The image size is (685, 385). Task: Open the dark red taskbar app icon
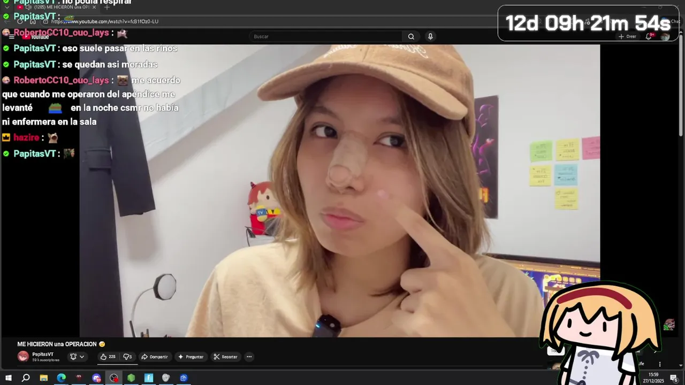coord(79,378)
